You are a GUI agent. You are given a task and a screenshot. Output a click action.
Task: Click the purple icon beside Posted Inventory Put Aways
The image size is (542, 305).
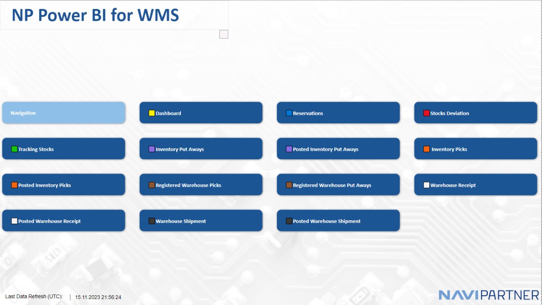(x=289, y=149)
